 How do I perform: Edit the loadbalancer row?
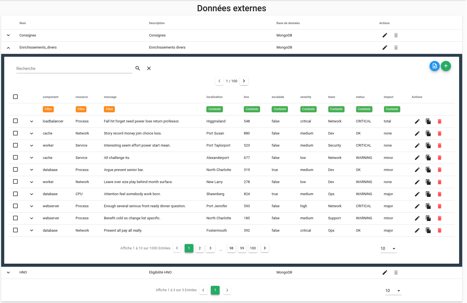(x=417, y=121)
